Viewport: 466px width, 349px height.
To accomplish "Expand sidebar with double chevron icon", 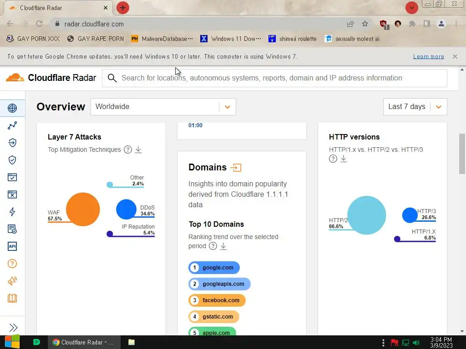I will point(13,327).
